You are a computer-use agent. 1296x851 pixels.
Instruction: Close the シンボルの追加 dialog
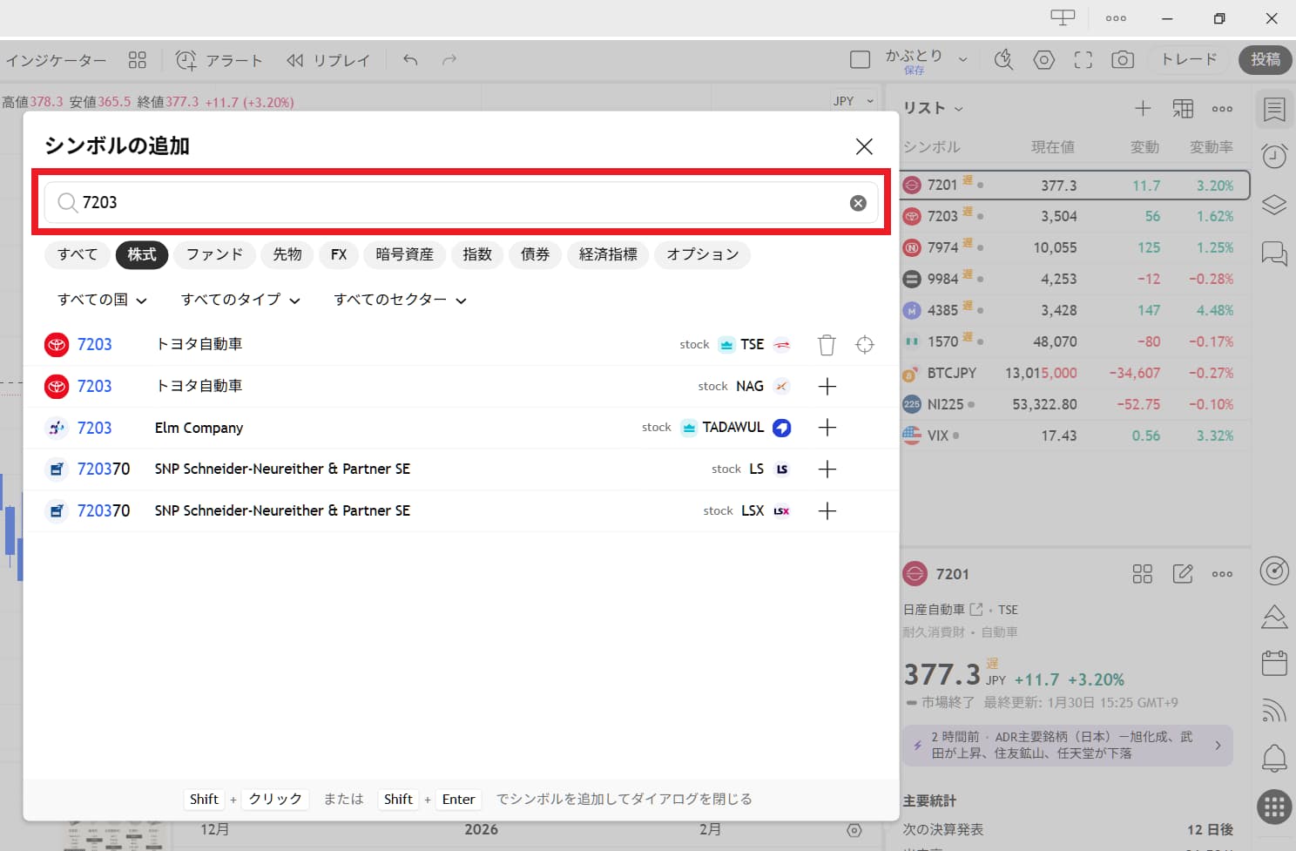(x=864, y=146)
